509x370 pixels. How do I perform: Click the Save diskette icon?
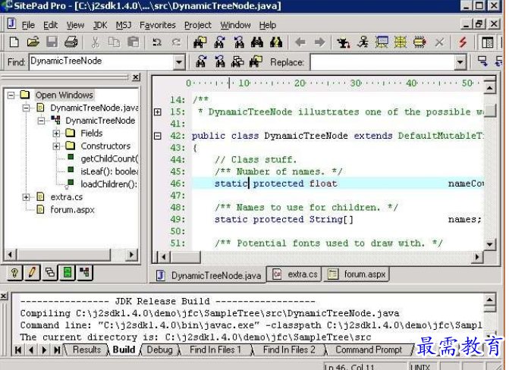52,42
